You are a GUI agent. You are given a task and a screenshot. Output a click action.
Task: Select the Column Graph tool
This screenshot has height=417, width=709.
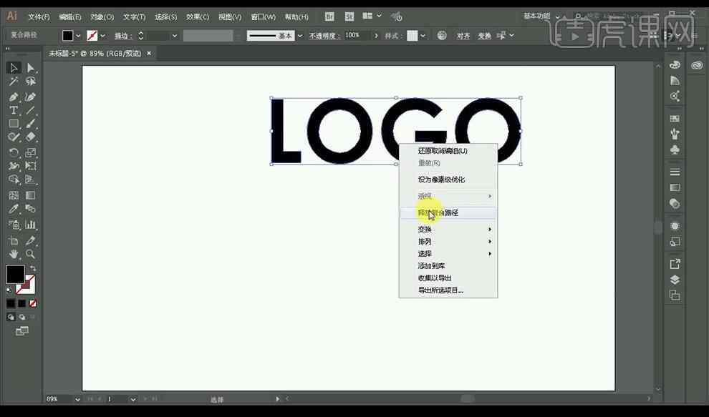coord(30,225)
